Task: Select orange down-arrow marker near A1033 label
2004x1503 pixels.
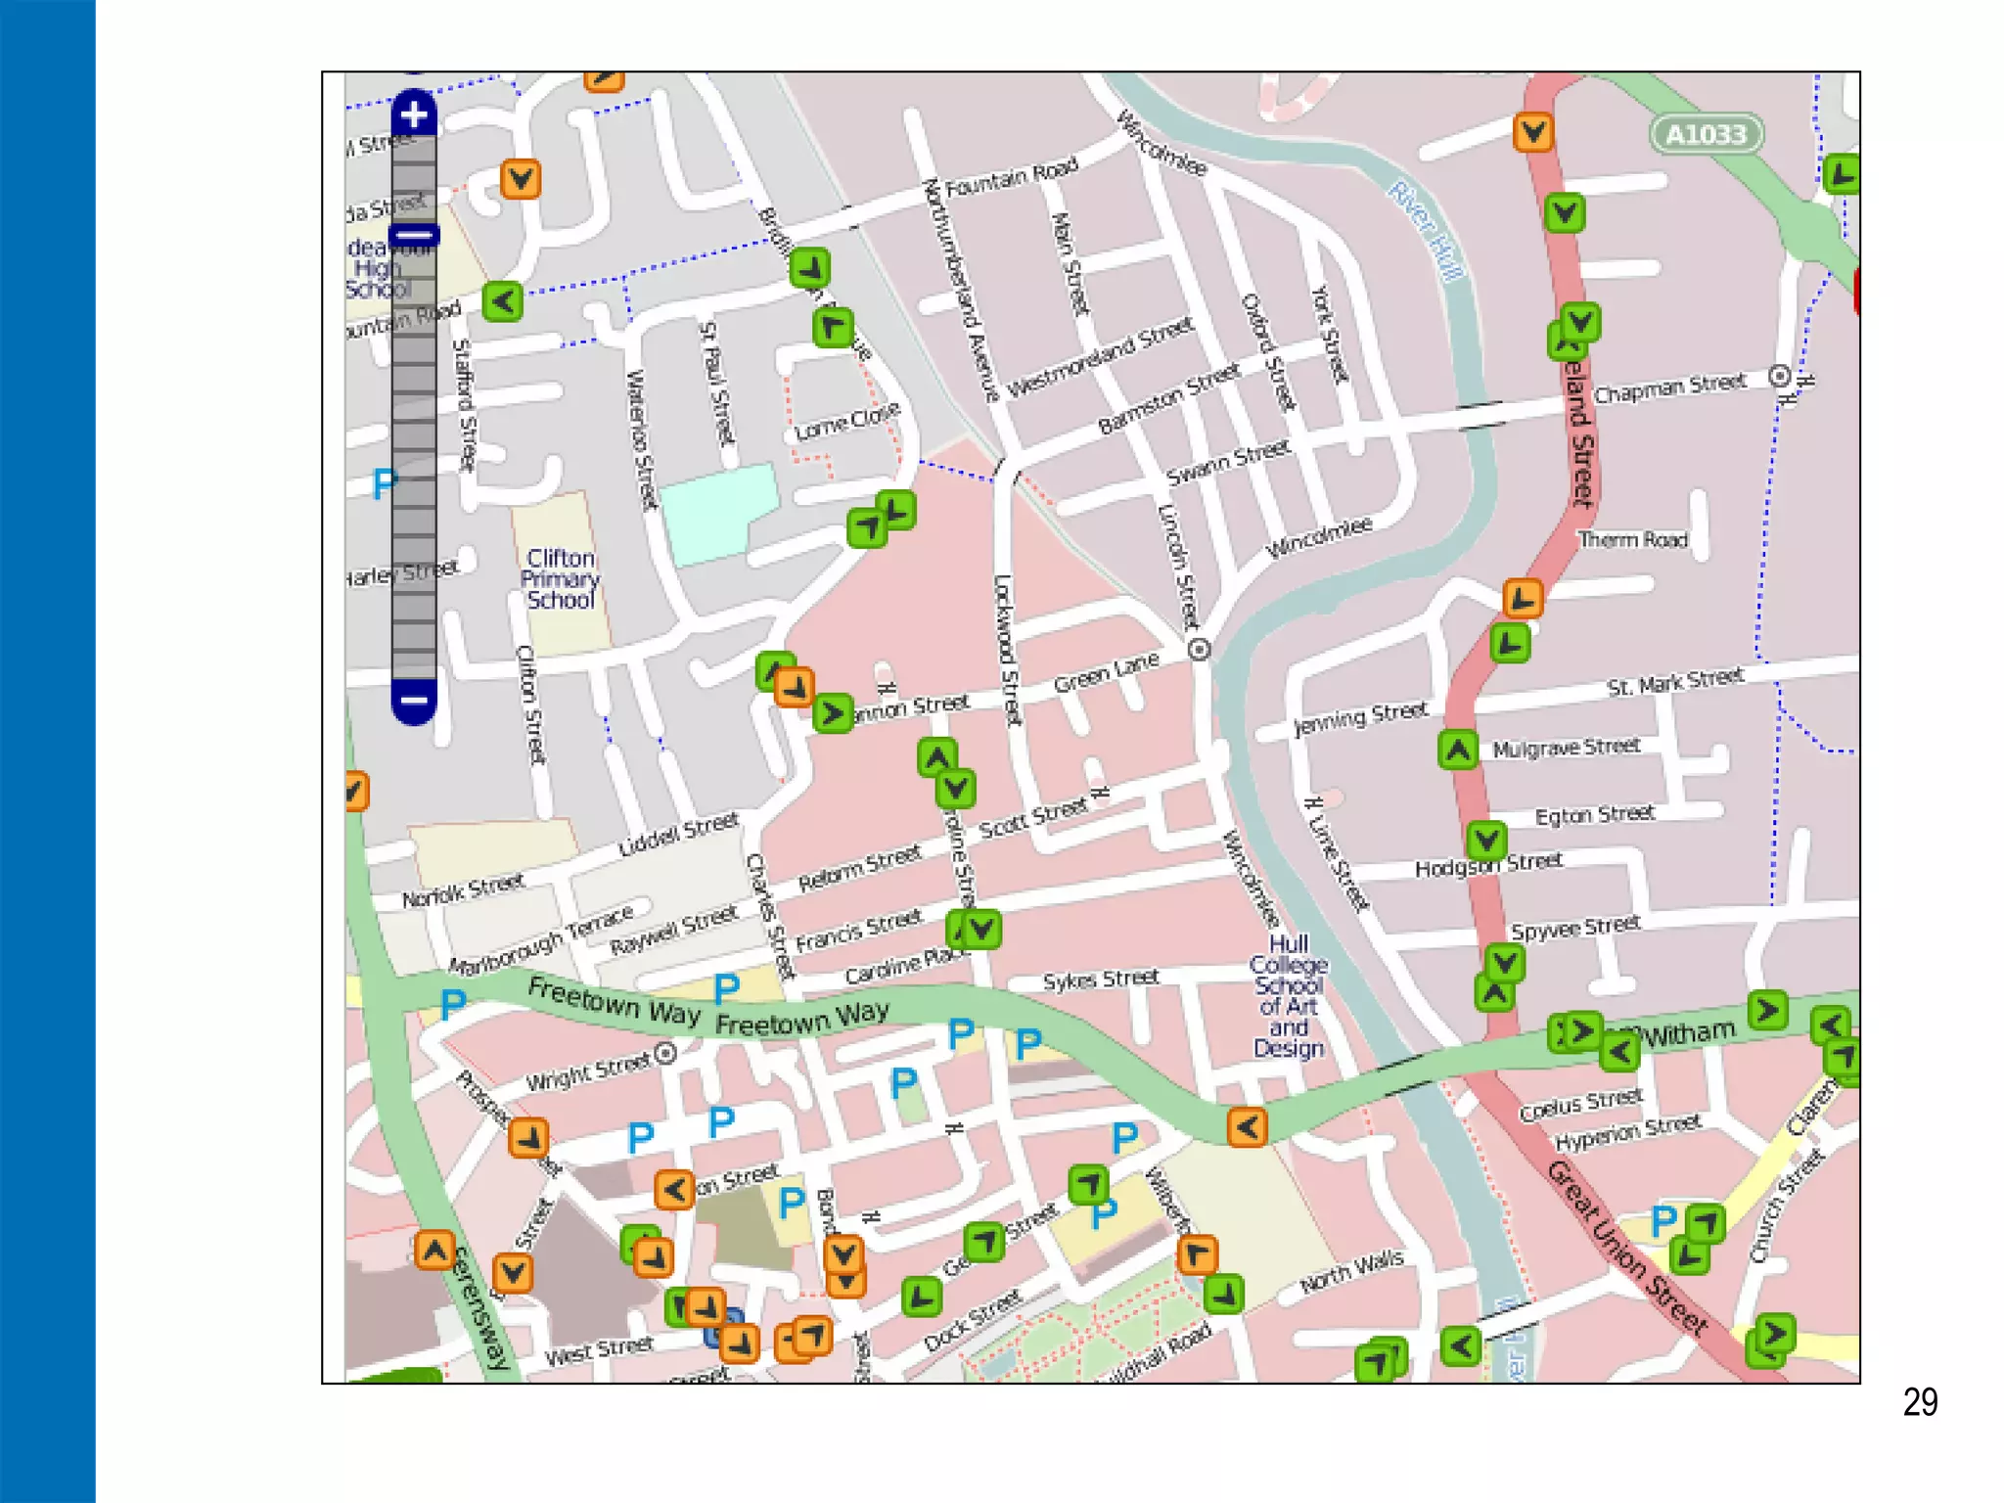Action: click(1532, 132)
